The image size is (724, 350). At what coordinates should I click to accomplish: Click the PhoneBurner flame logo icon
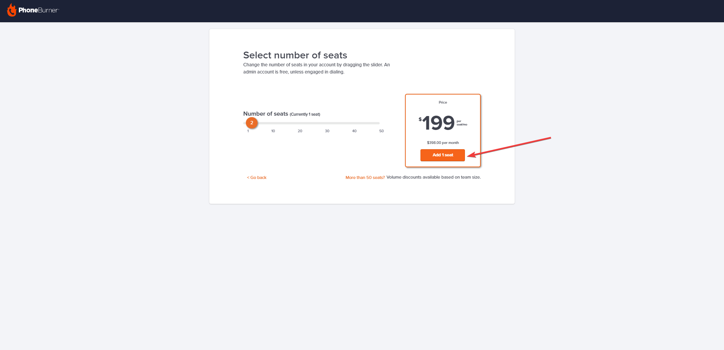pos(12,10)
